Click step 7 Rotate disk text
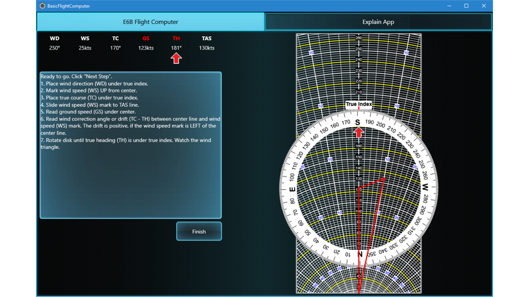 (x=126, y=144)
